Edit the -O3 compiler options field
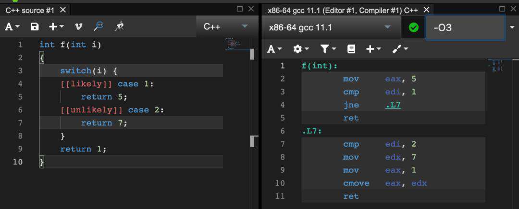The height and width of the screenshot is (209, 519). point(465,27)
